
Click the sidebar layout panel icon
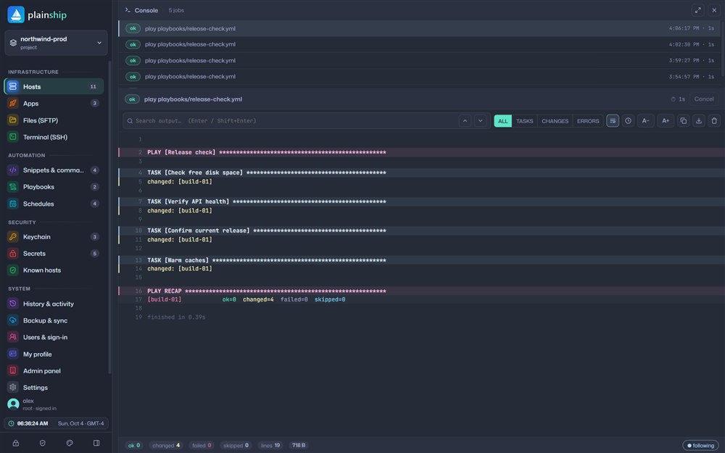[96, 443]
